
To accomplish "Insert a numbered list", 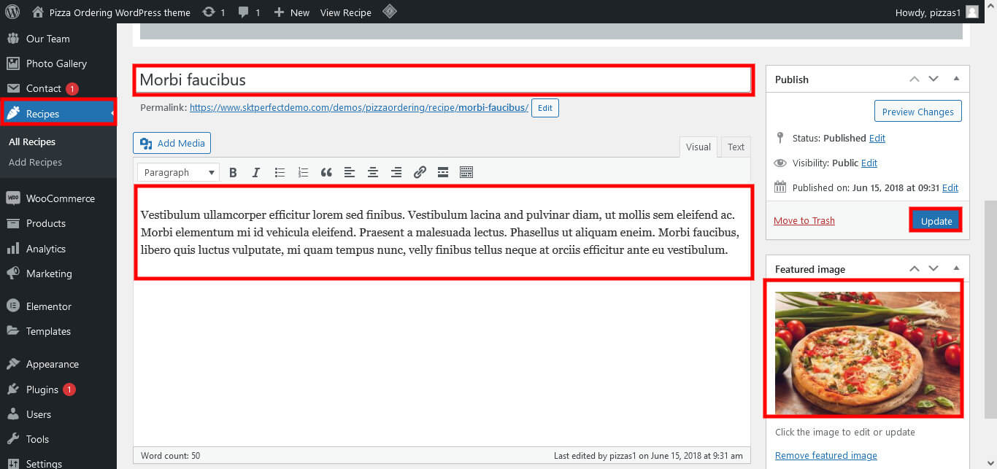I will tap(303, 173).
